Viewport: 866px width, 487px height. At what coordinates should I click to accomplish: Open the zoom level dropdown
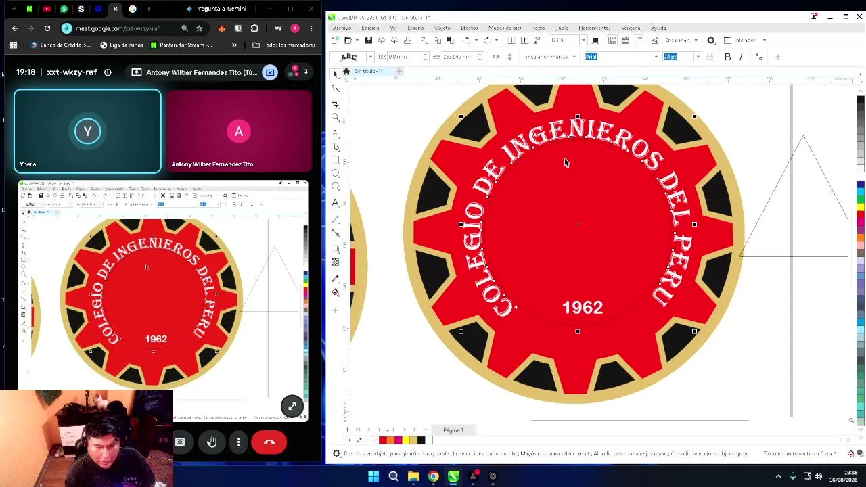[x=583, y=41]
